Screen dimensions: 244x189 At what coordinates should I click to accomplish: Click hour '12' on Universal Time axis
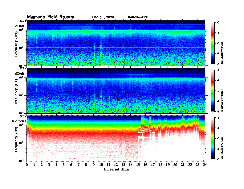click(x=116, y=165)
